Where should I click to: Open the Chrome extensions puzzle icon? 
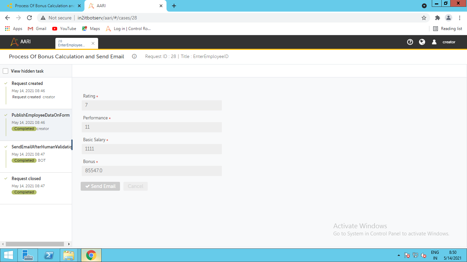coord(437,18)
